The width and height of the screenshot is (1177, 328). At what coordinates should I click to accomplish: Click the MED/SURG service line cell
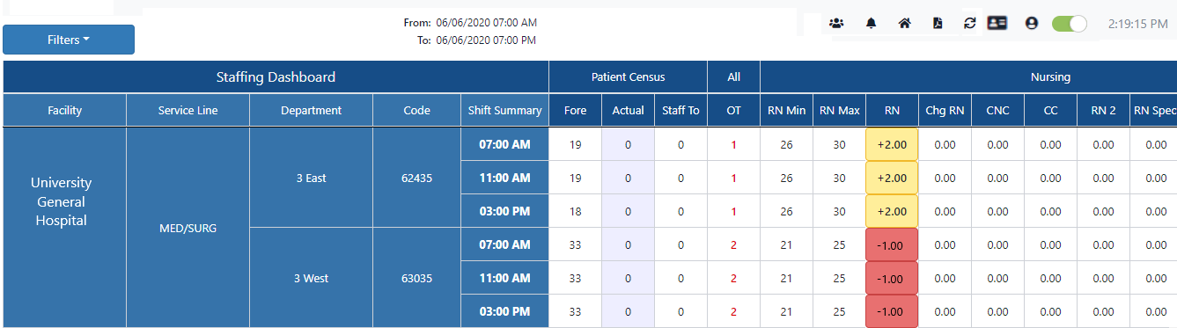click(188, 228)
